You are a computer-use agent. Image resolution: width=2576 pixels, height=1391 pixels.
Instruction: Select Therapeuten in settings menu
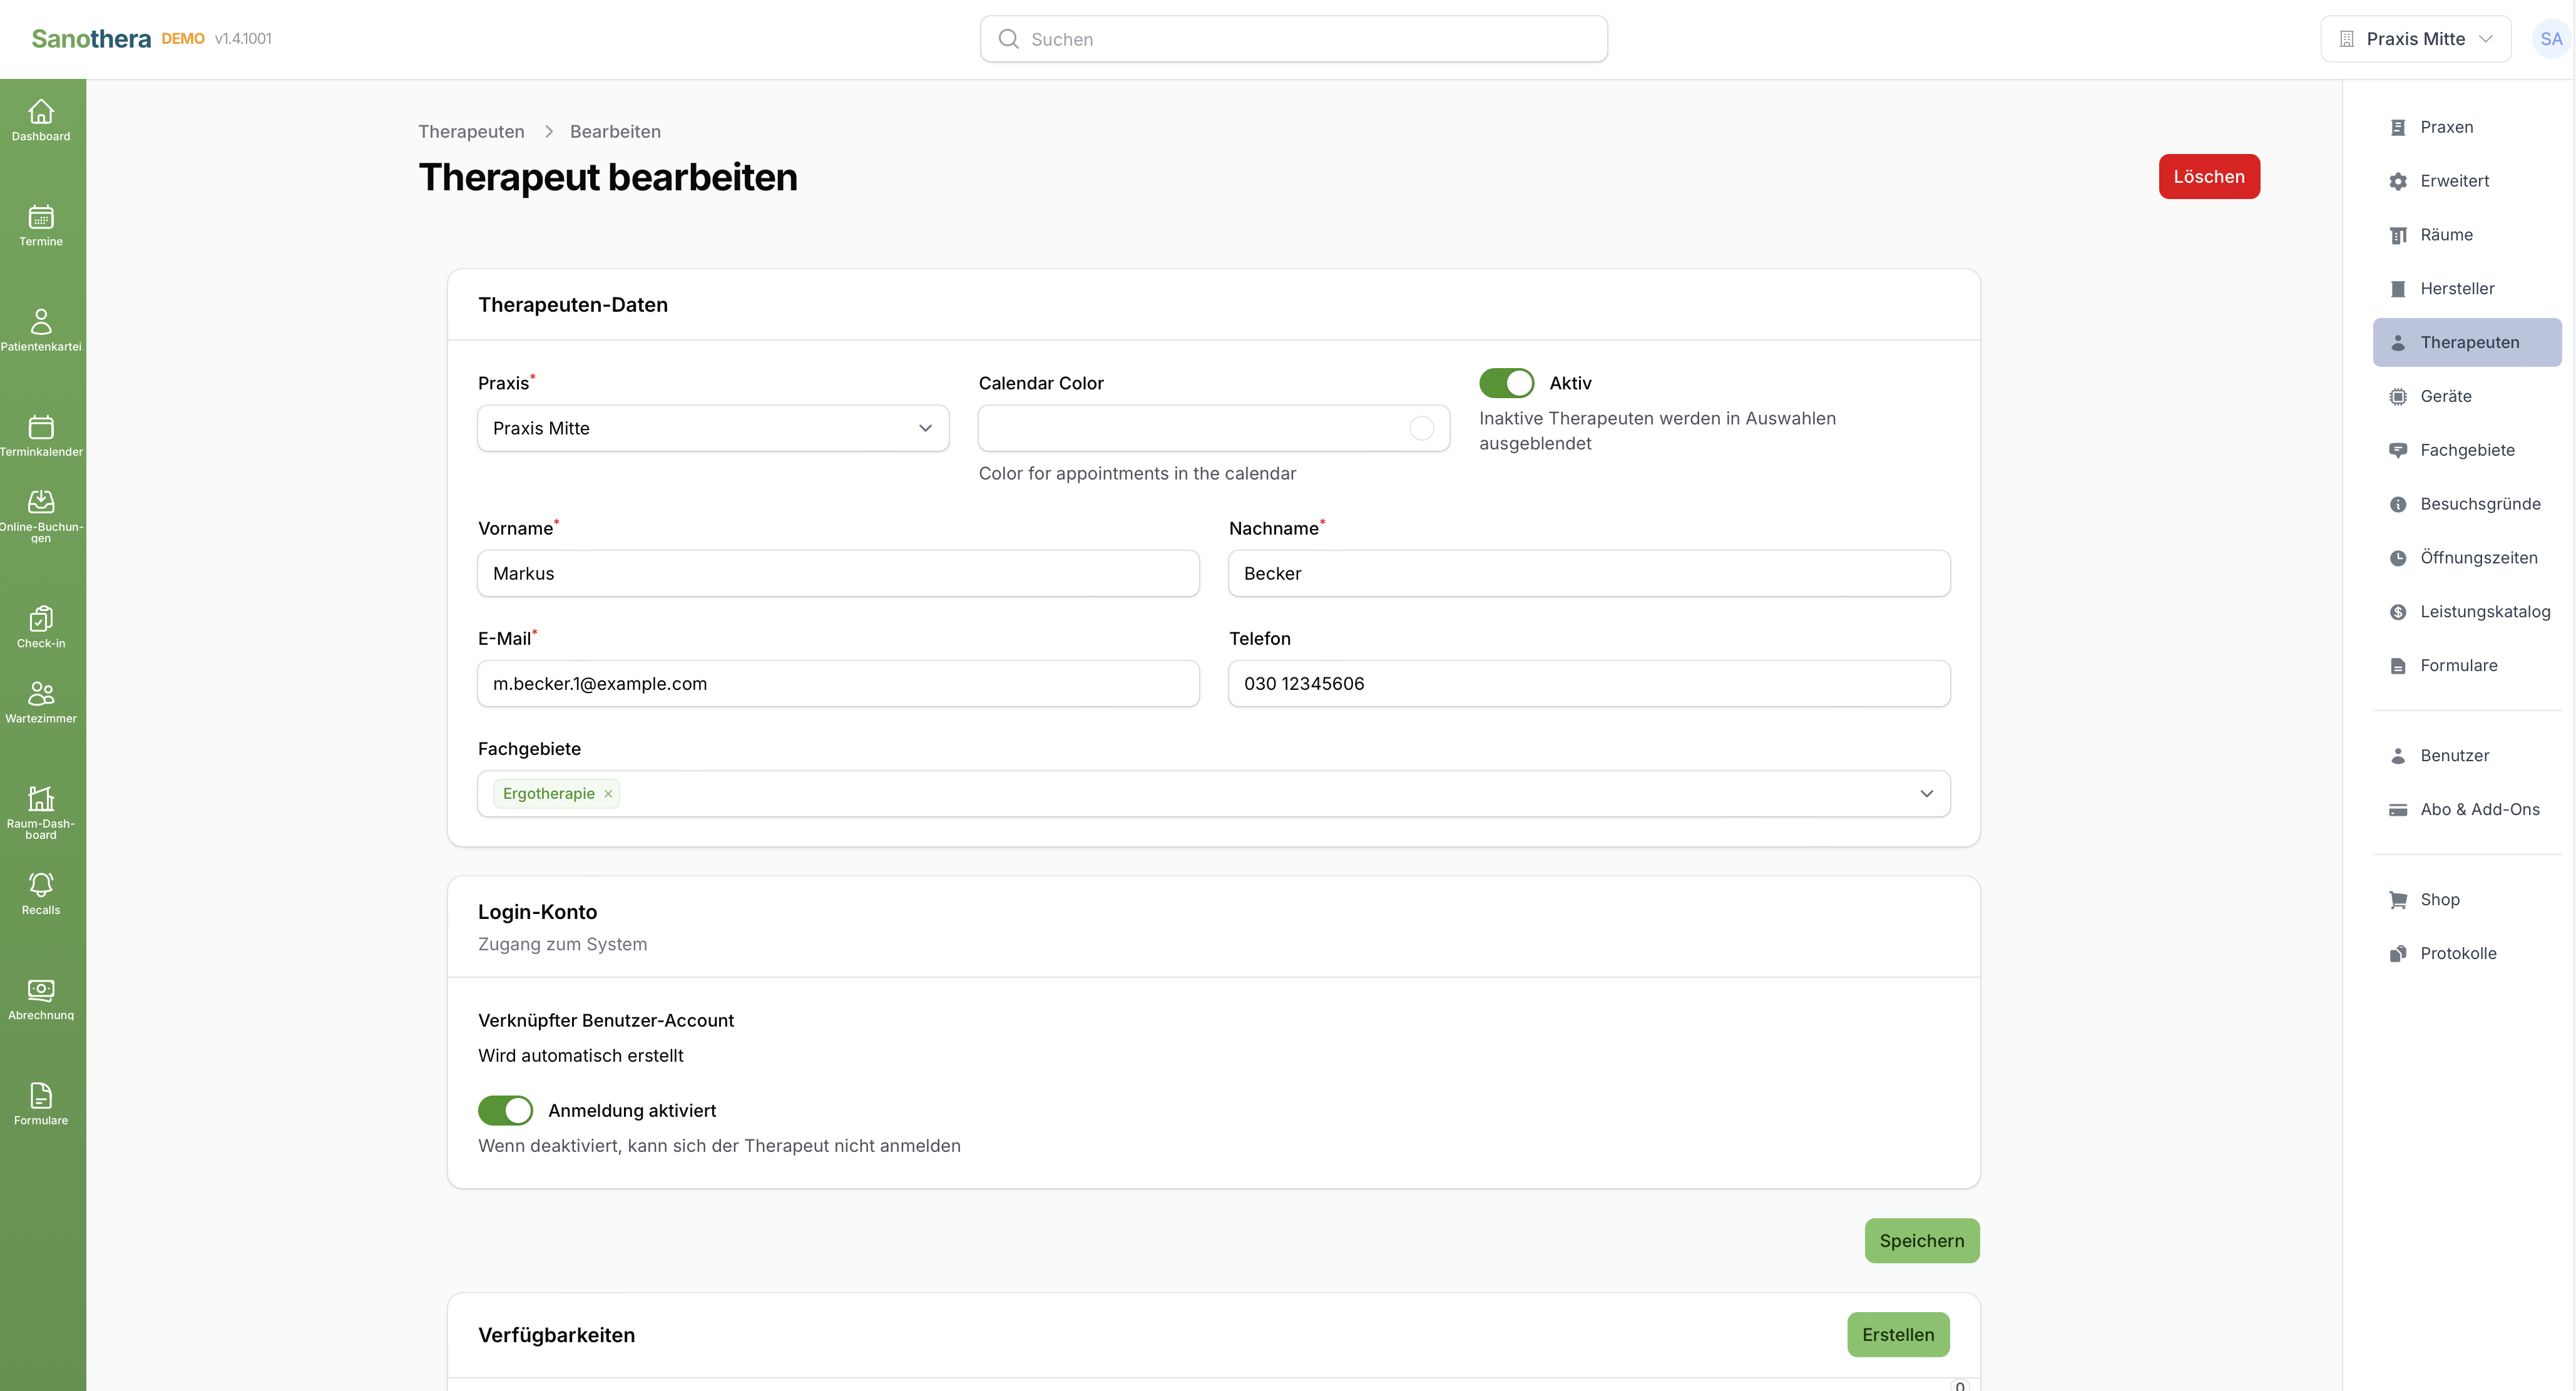click(2466, 342)
